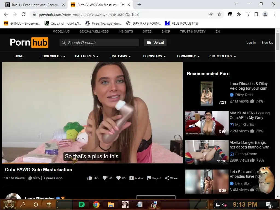The image size is (280, 210).
Task: Open the Chrome icon in the taskbar
Action: (96, 205)
